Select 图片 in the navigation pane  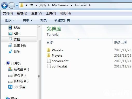coord(17,34)
